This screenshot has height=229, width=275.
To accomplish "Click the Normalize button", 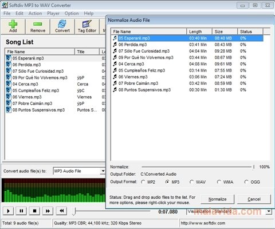I will [218, 199].
